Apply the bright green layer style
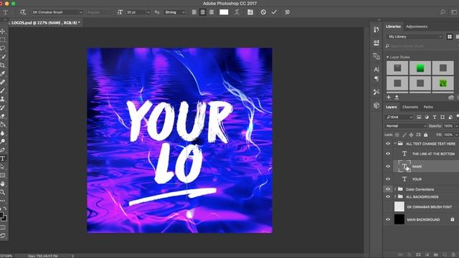 [420, 68]
